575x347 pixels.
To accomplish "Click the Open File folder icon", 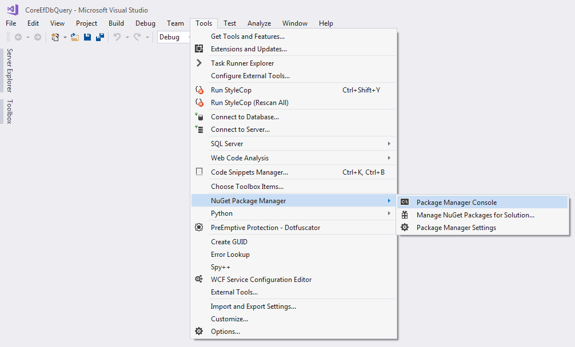I will coord(74,37).
